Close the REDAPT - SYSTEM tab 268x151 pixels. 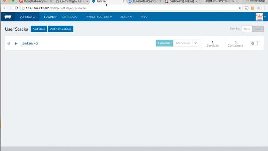233,1
